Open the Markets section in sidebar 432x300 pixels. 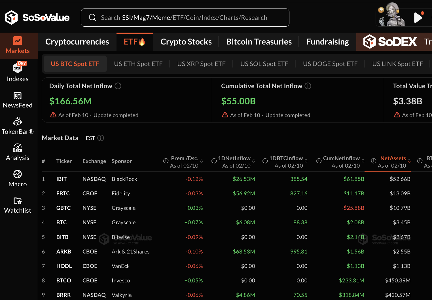18,45
